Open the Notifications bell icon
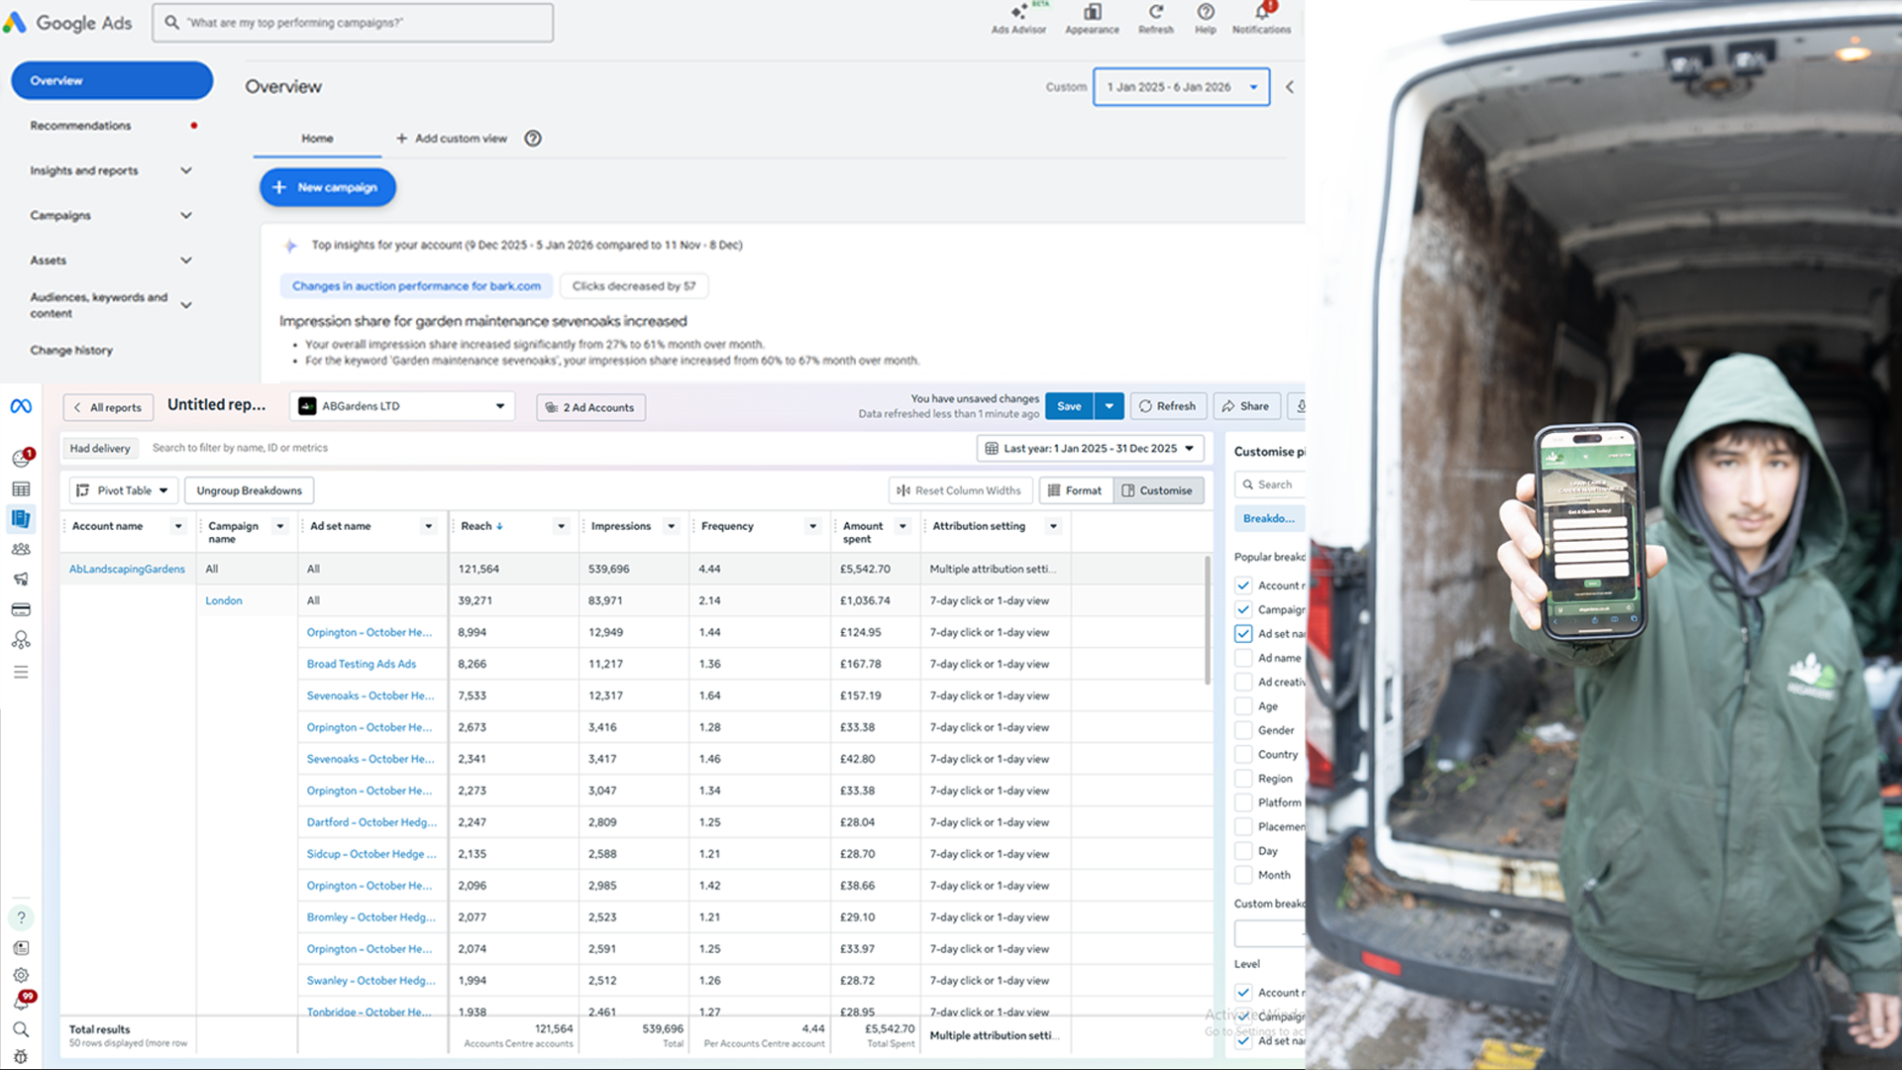This screenshot has height=1070, width=1902. [1261, 13]
